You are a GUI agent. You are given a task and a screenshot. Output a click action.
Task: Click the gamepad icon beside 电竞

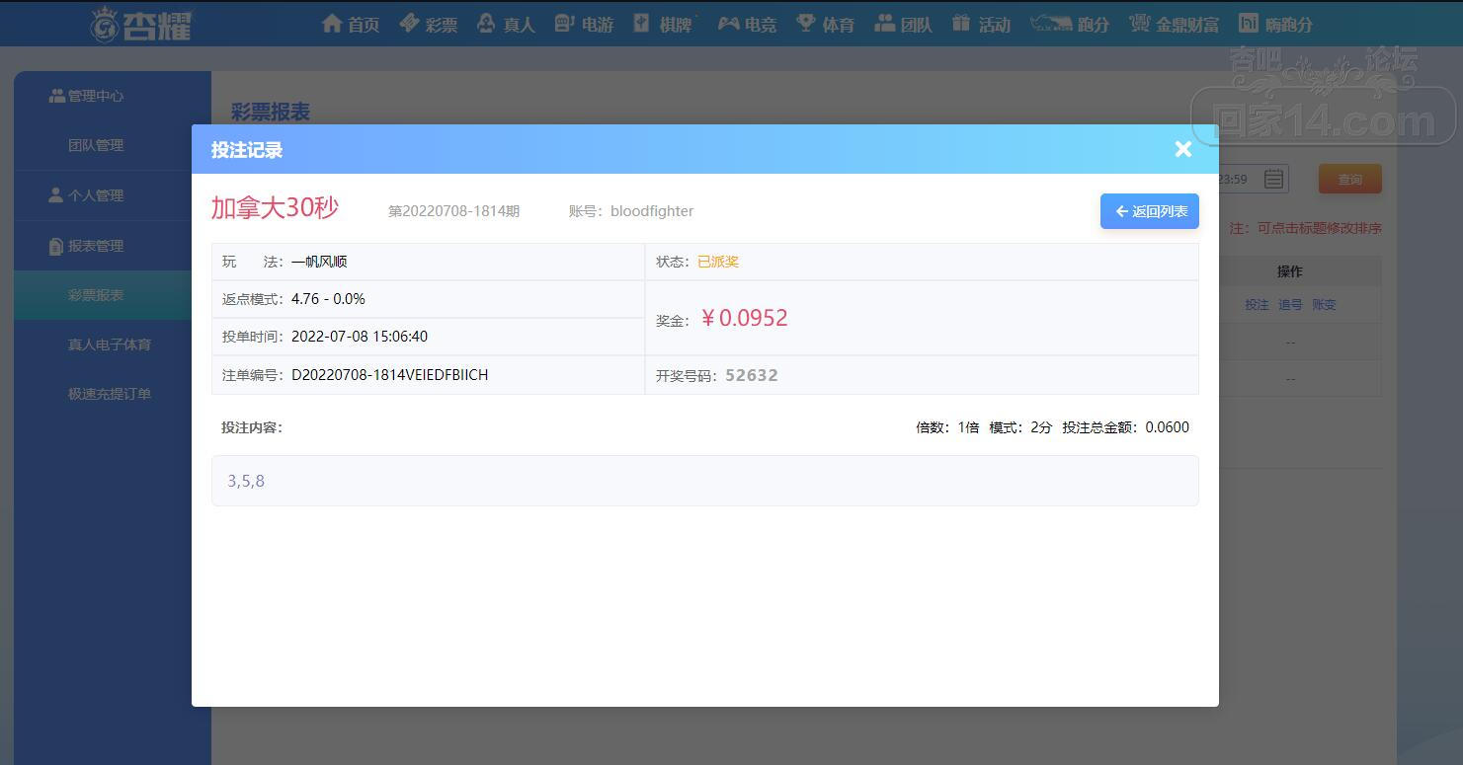[x=728, y=23]
